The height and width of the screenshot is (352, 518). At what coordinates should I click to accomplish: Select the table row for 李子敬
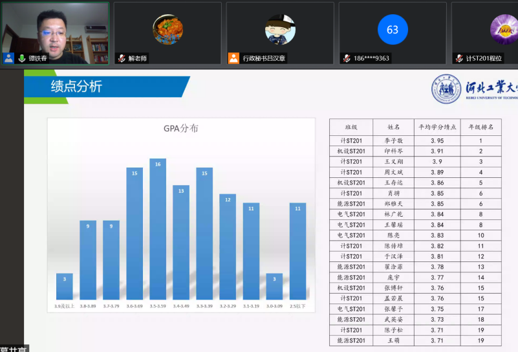(x=415, y=140)
